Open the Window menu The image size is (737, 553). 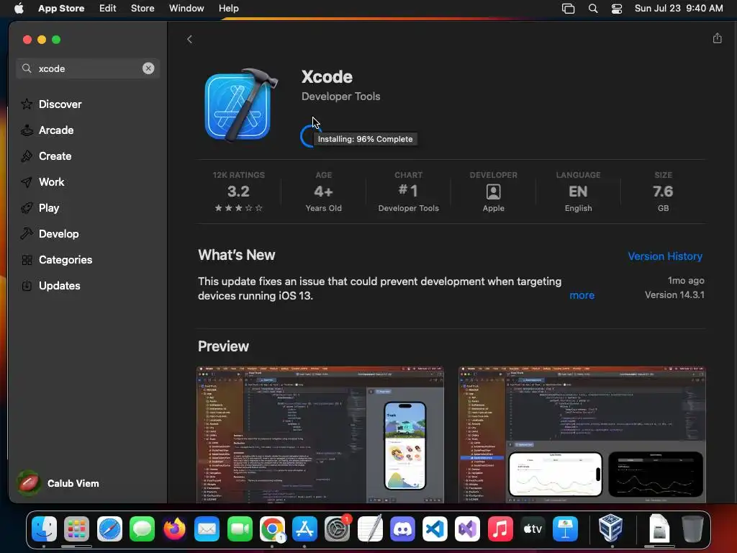(186, 8)
